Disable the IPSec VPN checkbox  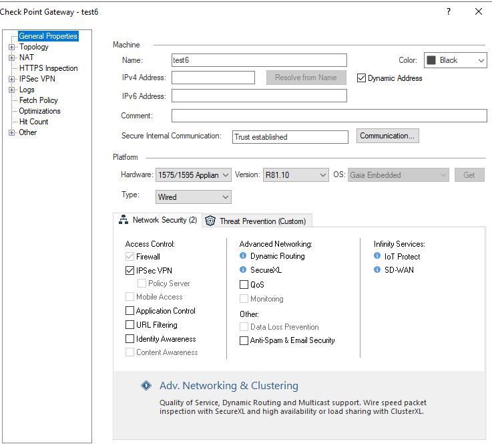point(130,271)
